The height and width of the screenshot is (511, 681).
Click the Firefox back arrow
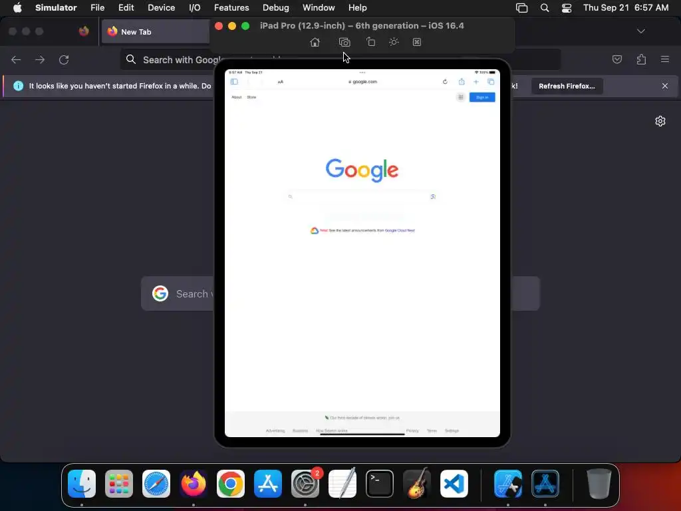tap(16, 59)
